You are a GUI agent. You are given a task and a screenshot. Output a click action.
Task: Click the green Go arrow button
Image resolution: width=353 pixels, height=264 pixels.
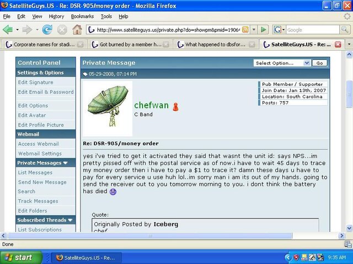263,30
